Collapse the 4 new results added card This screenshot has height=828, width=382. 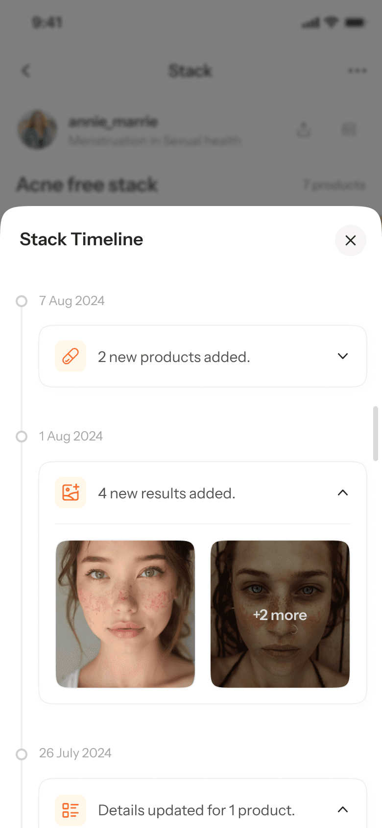point(343,492)
